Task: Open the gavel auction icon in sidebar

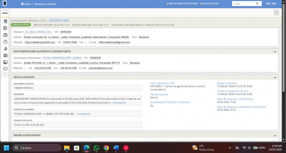Action: [x=5, y=49]
